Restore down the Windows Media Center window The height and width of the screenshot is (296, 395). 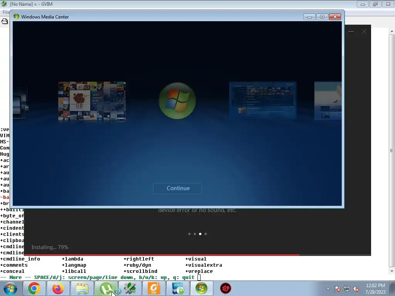tap(322, 17)
